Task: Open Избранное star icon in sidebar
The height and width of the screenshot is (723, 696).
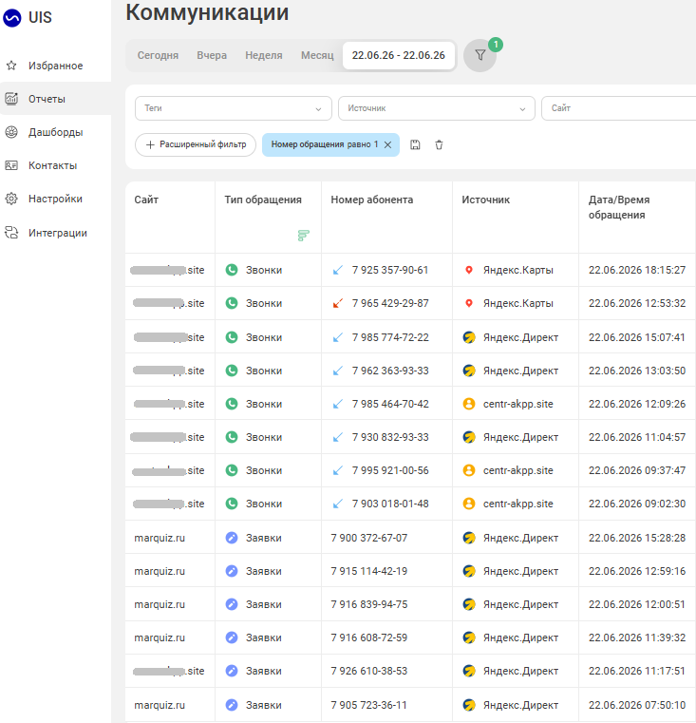Action: click(11, 66)
